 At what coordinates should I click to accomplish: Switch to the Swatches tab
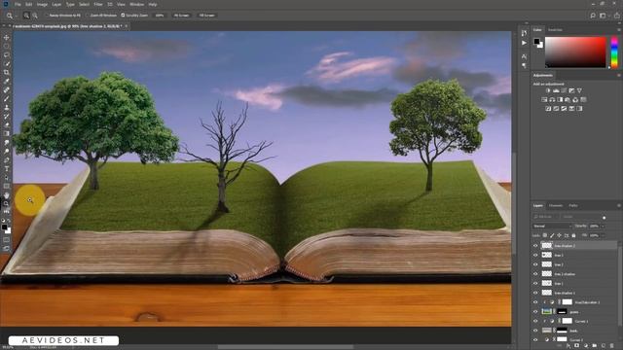point(555,30)
